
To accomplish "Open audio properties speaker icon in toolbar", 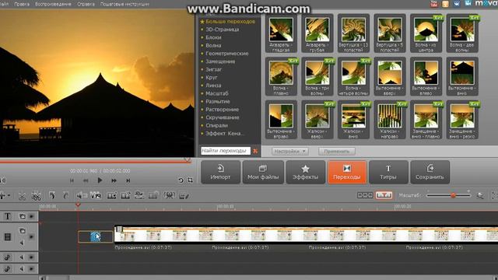I will pos(82,195).
